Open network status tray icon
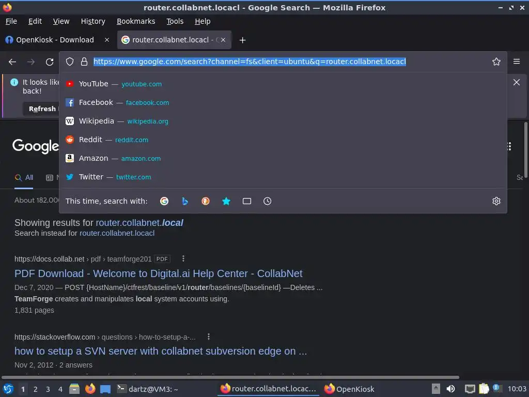529x397 pixels. 470,389
